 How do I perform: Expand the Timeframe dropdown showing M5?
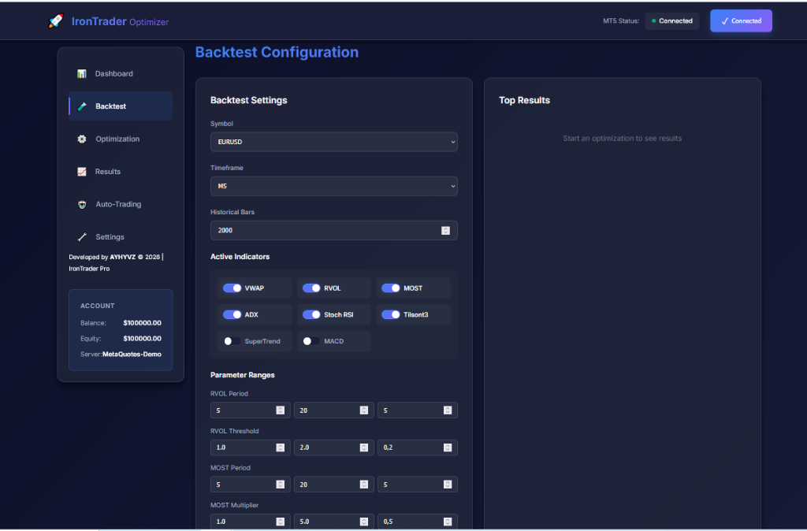pyautogui.click(x=333, y=186)
